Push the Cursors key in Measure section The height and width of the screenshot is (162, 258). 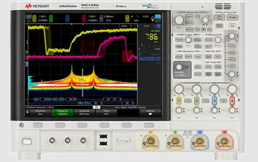[208, 40]
